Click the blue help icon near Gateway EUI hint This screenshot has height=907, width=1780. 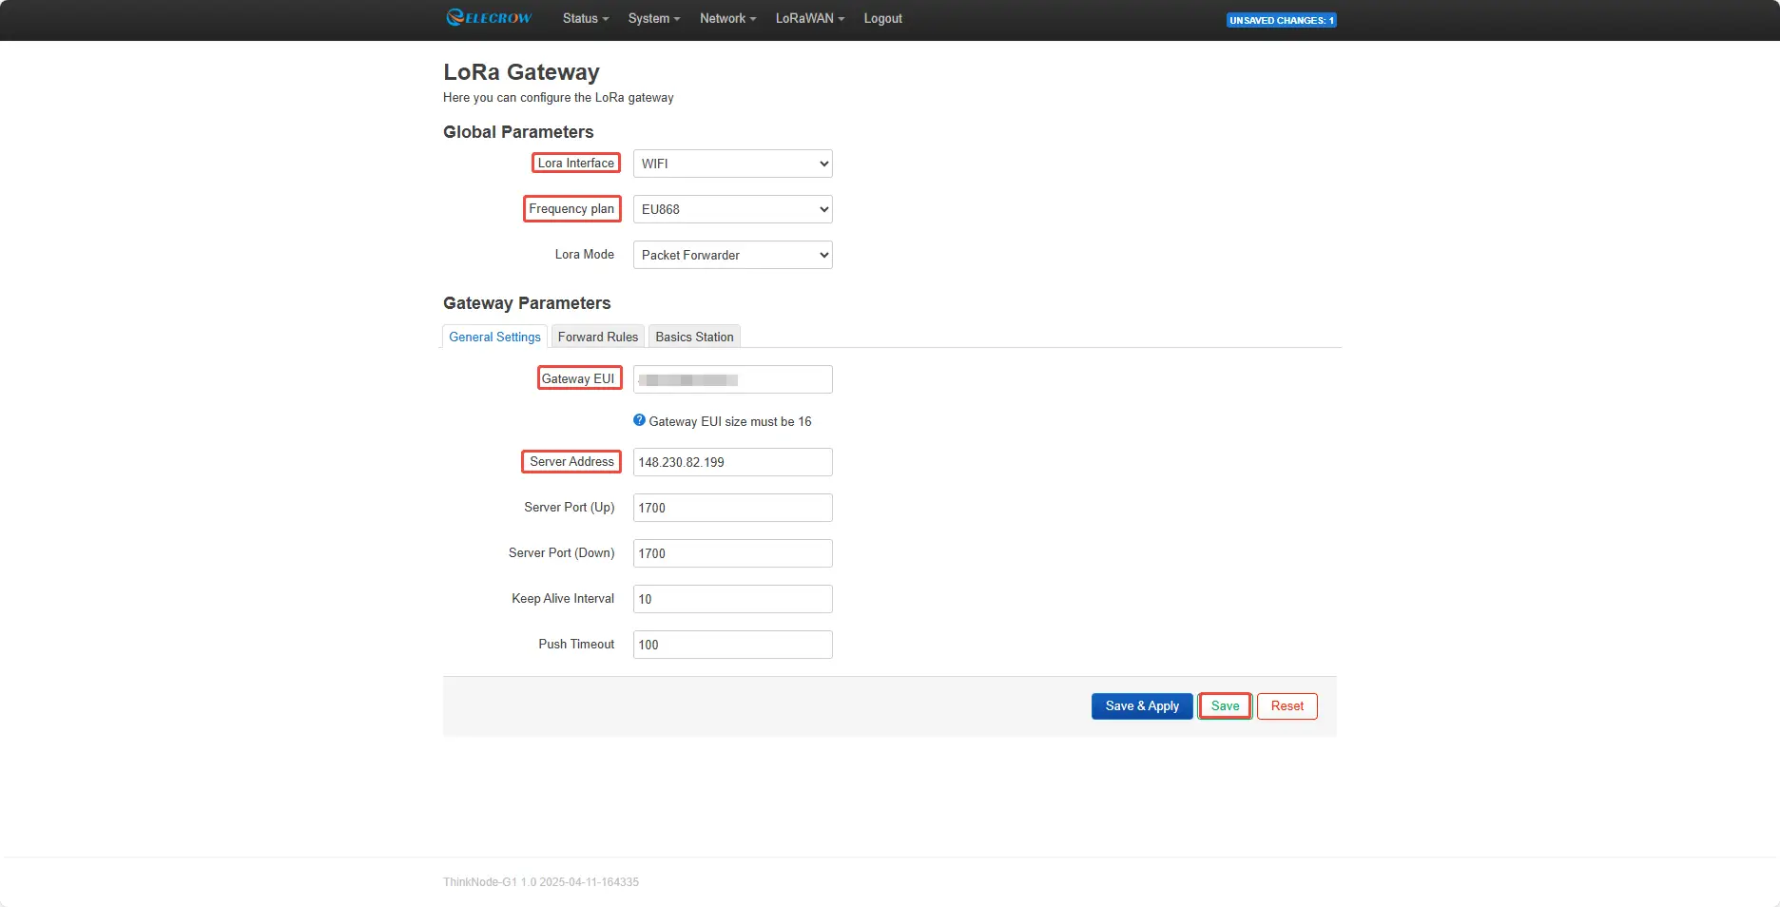[x=639, y=420]
